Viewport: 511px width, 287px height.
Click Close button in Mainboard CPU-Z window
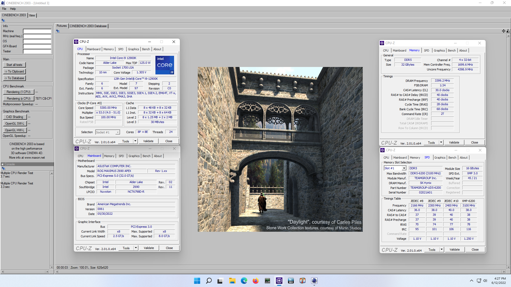point(169,248)
